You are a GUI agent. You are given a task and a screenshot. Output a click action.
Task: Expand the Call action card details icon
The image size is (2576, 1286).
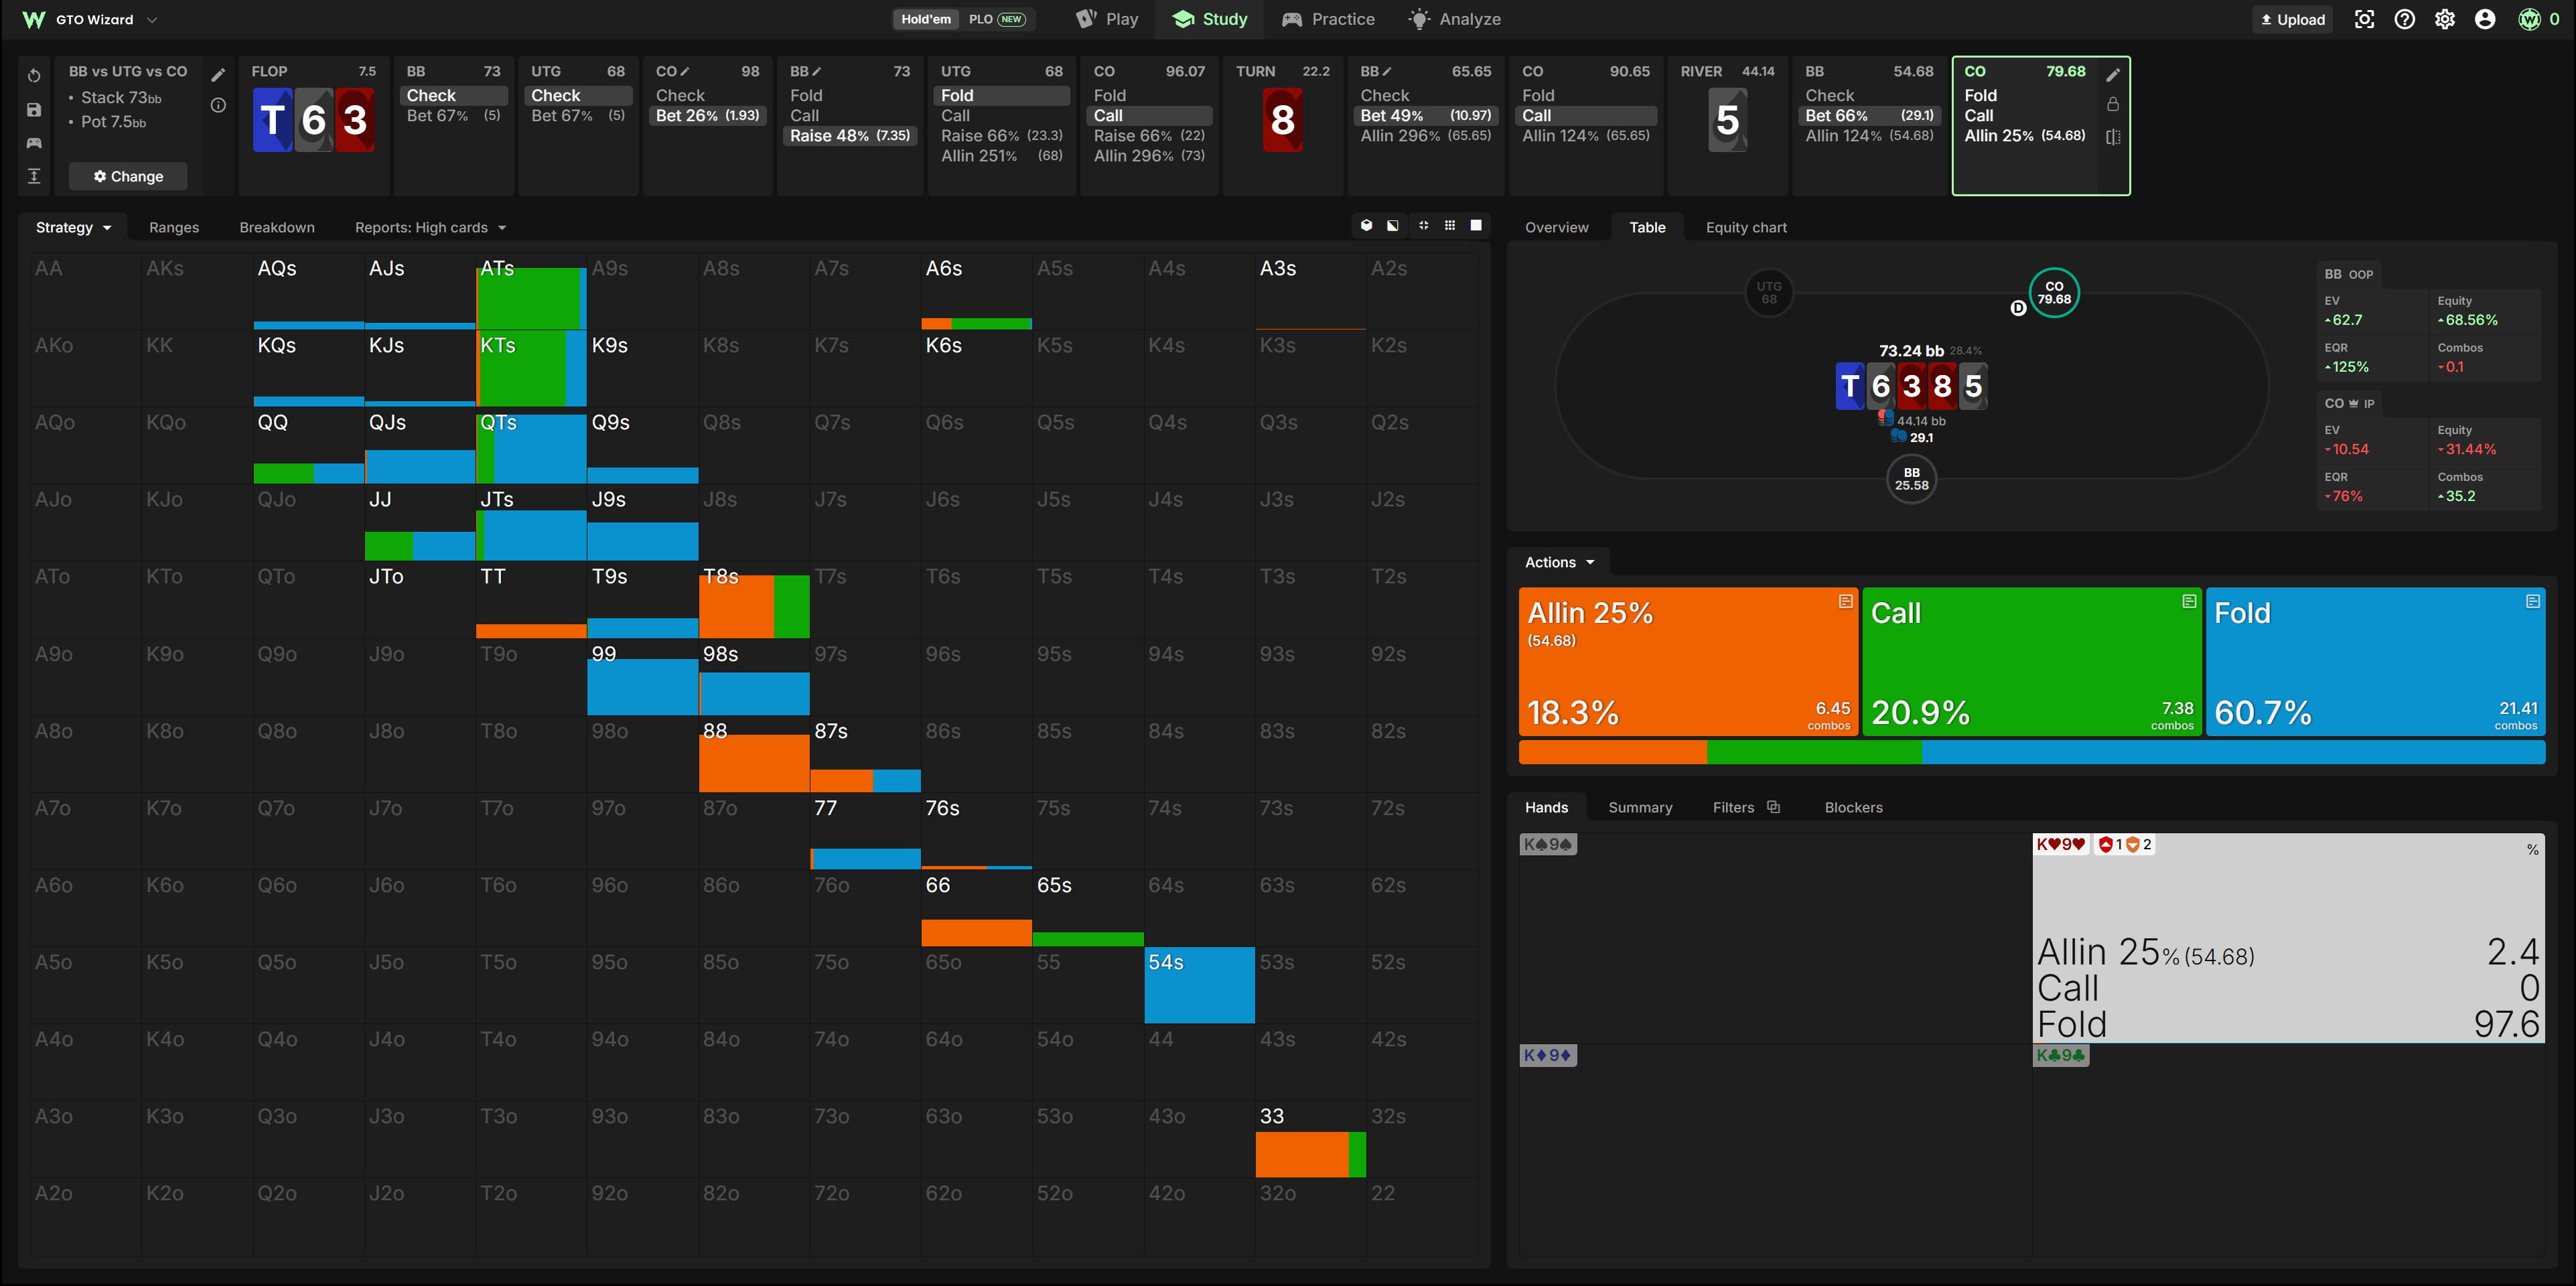(x=2189, y=601)
